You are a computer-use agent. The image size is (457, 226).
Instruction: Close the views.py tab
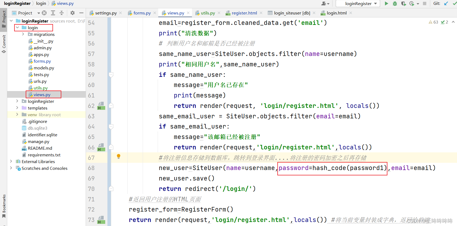click(x=188, y=13)
